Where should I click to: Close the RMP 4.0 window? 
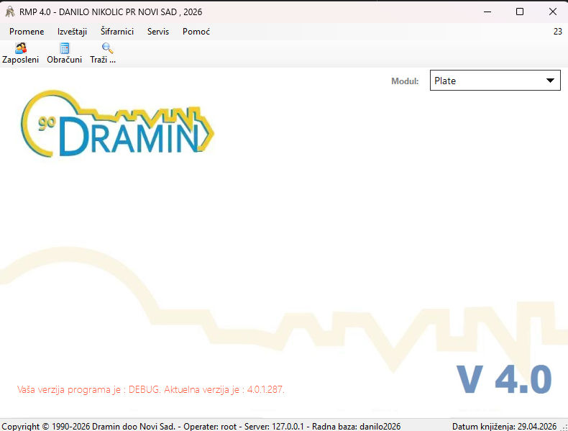coord(552,12)
